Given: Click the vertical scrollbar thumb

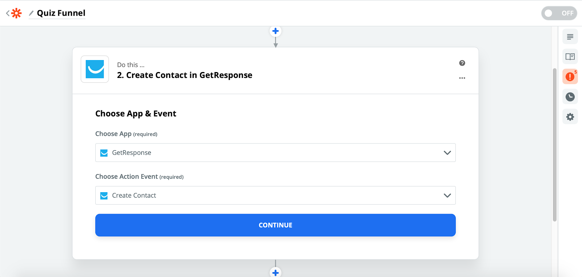Looking at the screenshot, I should point(554,145).
